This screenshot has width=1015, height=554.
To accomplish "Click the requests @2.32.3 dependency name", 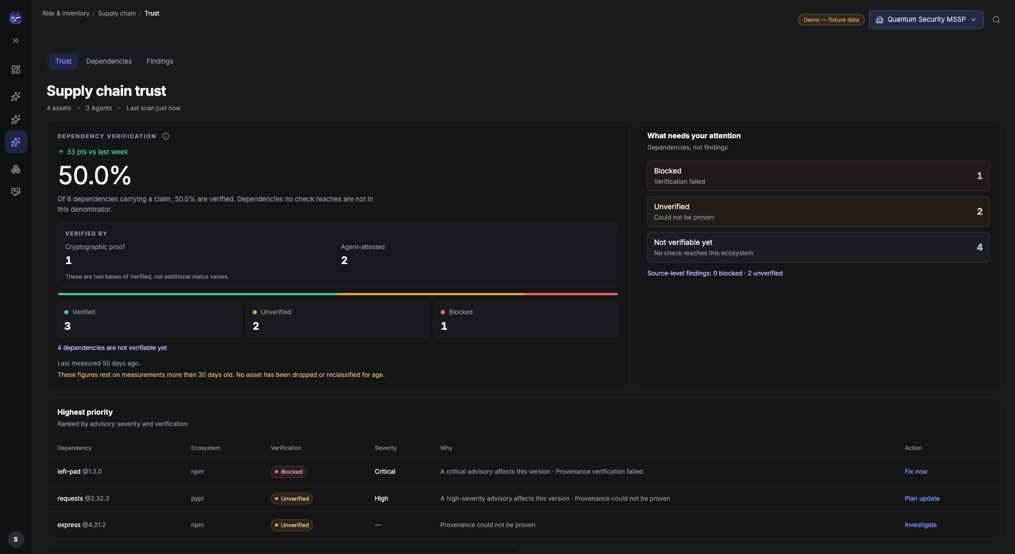I will coord(83,499).
